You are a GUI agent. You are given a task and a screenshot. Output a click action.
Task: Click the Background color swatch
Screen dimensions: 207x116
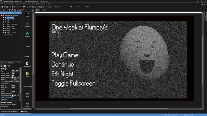pyautogui.click(x=12, y=77)
